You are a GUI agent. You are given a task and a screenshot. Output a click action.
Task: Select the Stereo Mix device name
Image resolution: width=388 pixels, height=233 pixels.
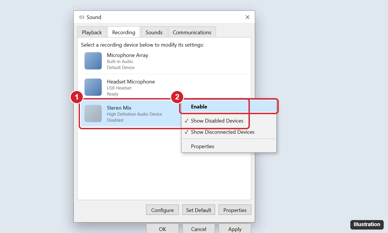click(119, 108)
